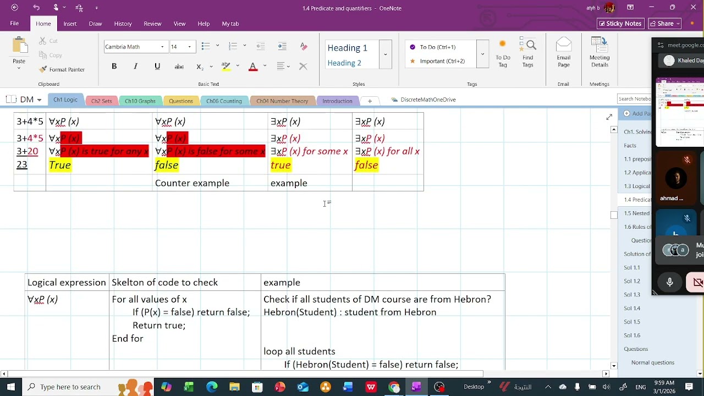The height and width of the screenshot is (396, 704).
Task: Click the back navigation arrow icon
Action: click(14, 8)
